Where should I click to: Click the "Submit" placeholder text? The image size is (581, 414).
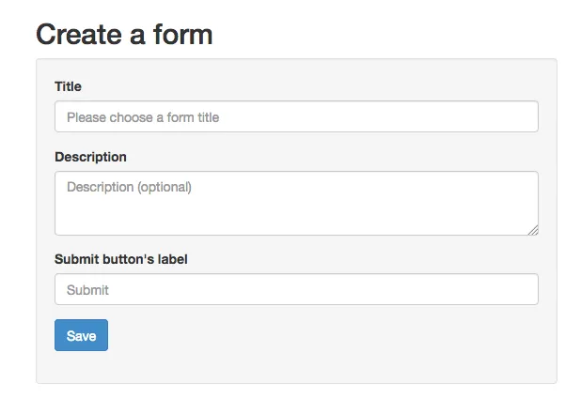click(87, 290)
